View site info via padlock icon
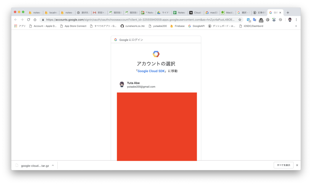 43,20
